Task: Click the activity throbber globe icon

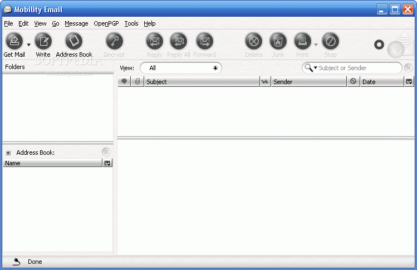Action: pyautogui.click(x=399, y=45)
